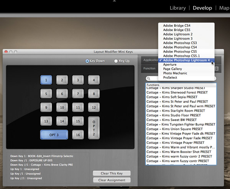Select Kims Vintage Prayer Fade dk PRESET
230x189 pixels.
tap(181, 134)
